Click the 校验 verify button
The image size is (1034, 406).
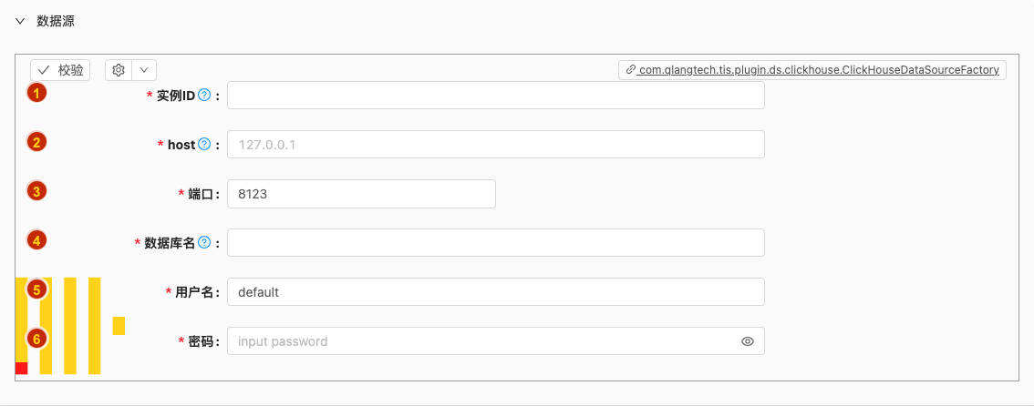coord(60,70)
